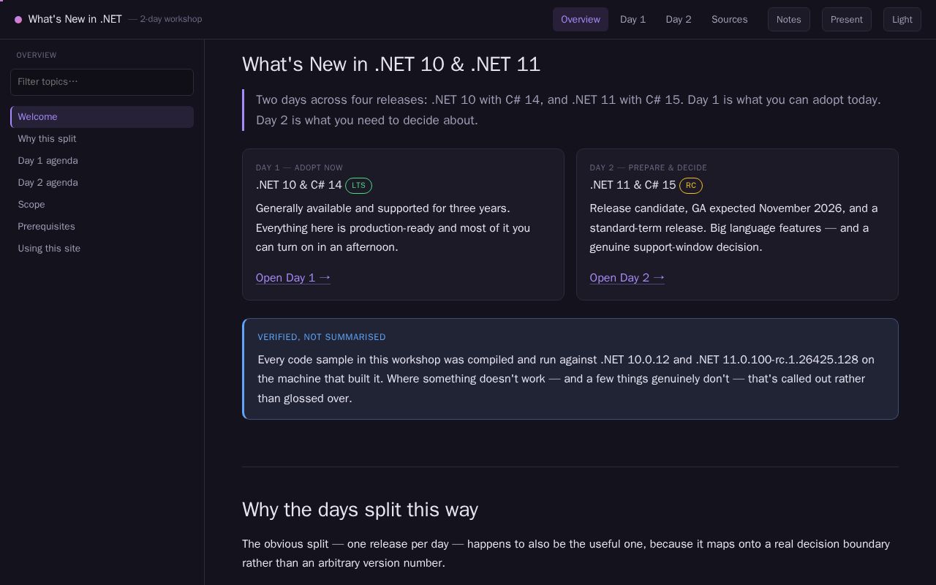Jump to Day 1 agenda section
The image size is (936, 585).
point(102,161)
